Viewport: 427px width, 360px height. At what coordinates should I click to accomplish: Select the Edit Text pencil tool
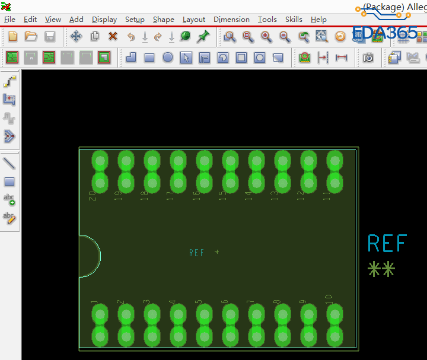[x=9, y=218]
